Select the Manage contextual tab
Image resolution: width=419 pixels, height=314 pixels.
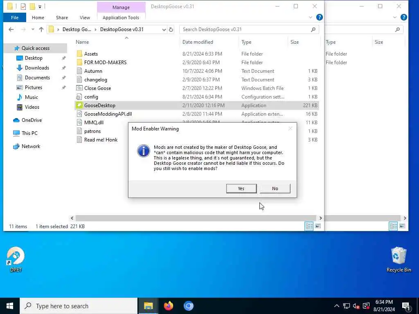(121, 7)
